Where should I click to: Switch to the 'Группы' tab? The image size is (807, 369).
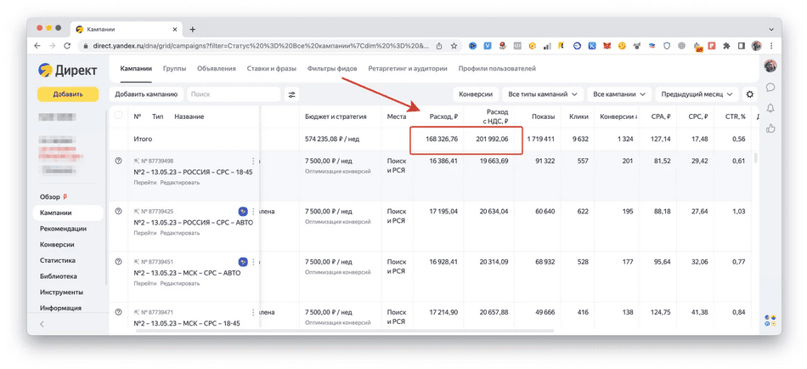click(x=174, y=69)
